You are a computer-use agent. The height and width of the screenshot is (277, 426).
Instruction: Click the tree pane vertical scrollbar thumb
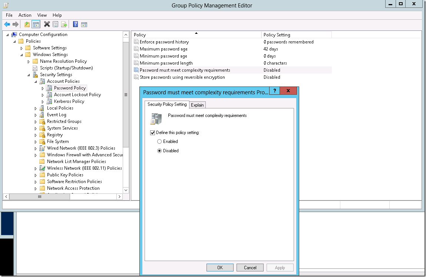pos(126,95)
